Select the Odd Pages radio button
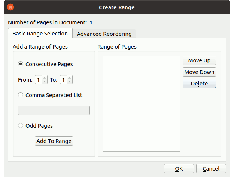Screen dimensions: 234x181 click(x=21, y=126)
